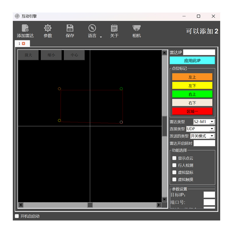The image size is (233, 233).
Task: Open the 连接类型 UDP dropdown
Action: point(212,129)
